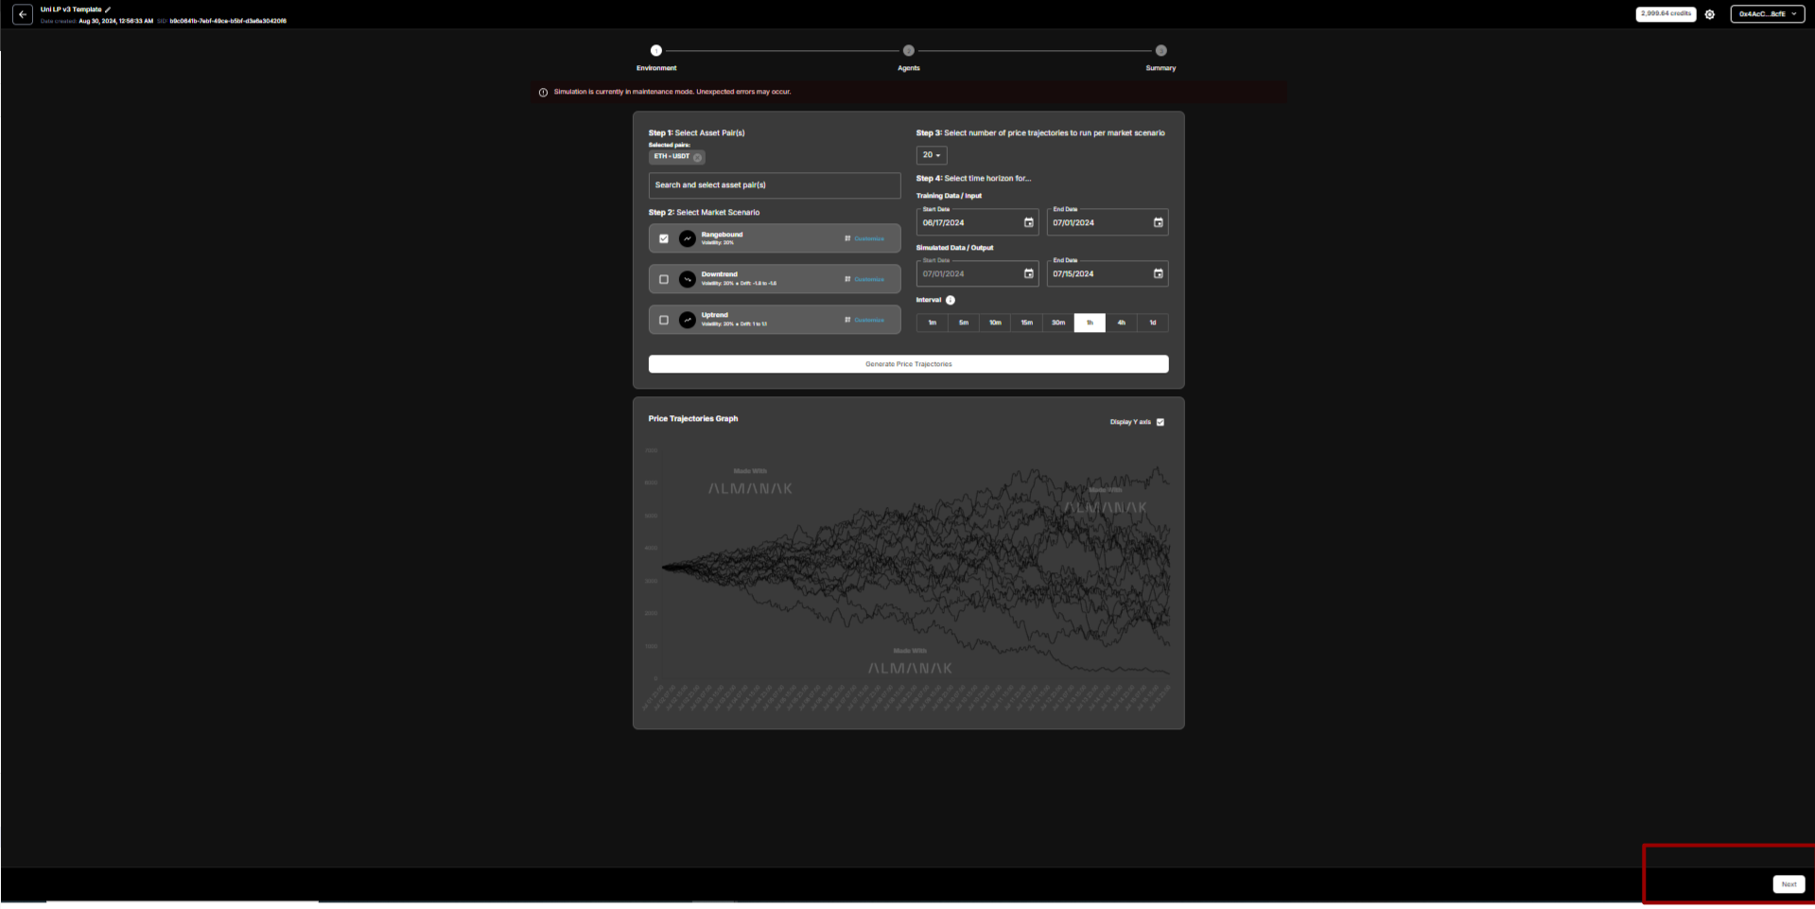
Task: Customize the Uptrend scenario
Action: [865, 320]
